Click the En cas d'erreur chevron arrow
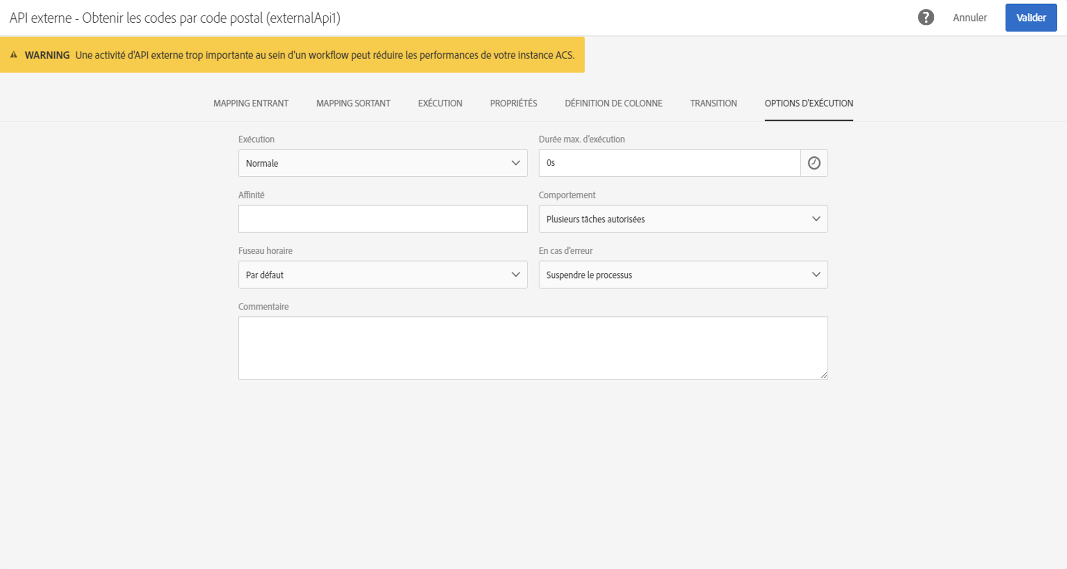 (816, 275)
